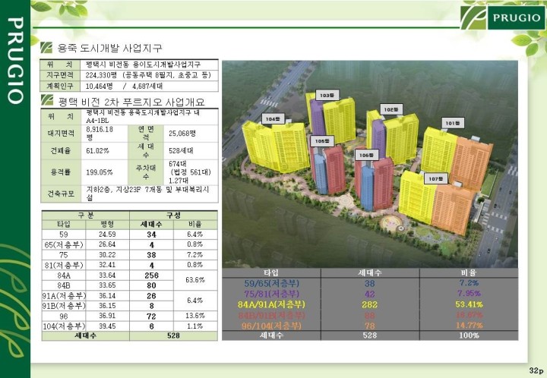The width and height of the screenshot is (547, 378).
Task: Click the 91B(저층부) type cell
Action: coord(64,306)
